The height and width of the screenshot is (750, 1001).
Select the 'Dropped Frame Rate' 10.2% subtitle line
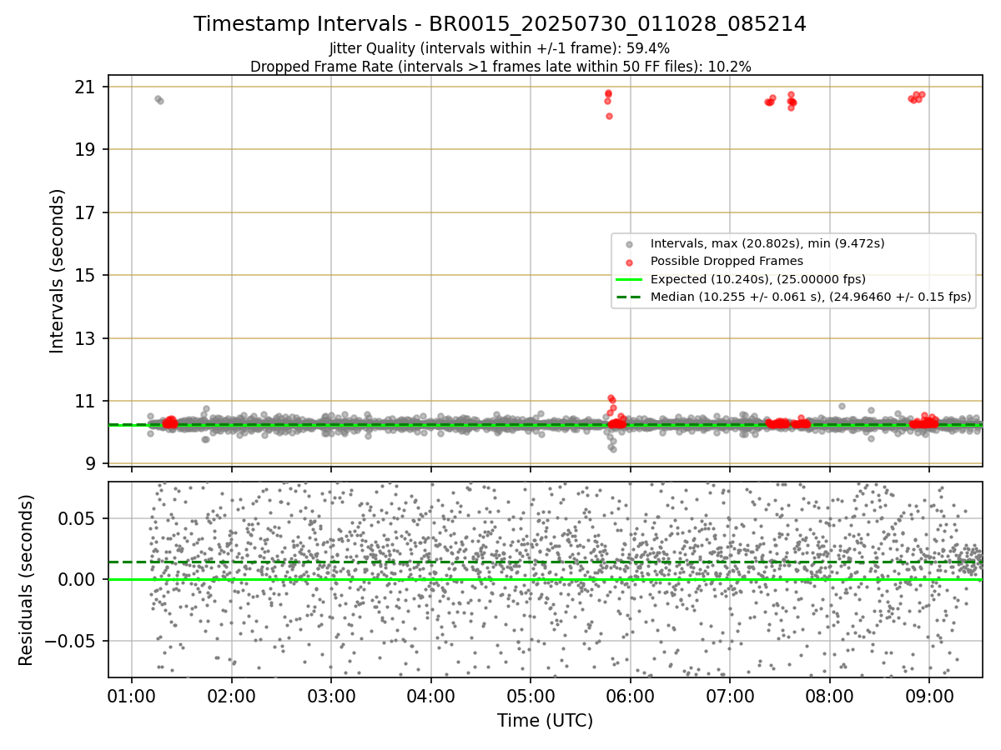coord(500,66)
